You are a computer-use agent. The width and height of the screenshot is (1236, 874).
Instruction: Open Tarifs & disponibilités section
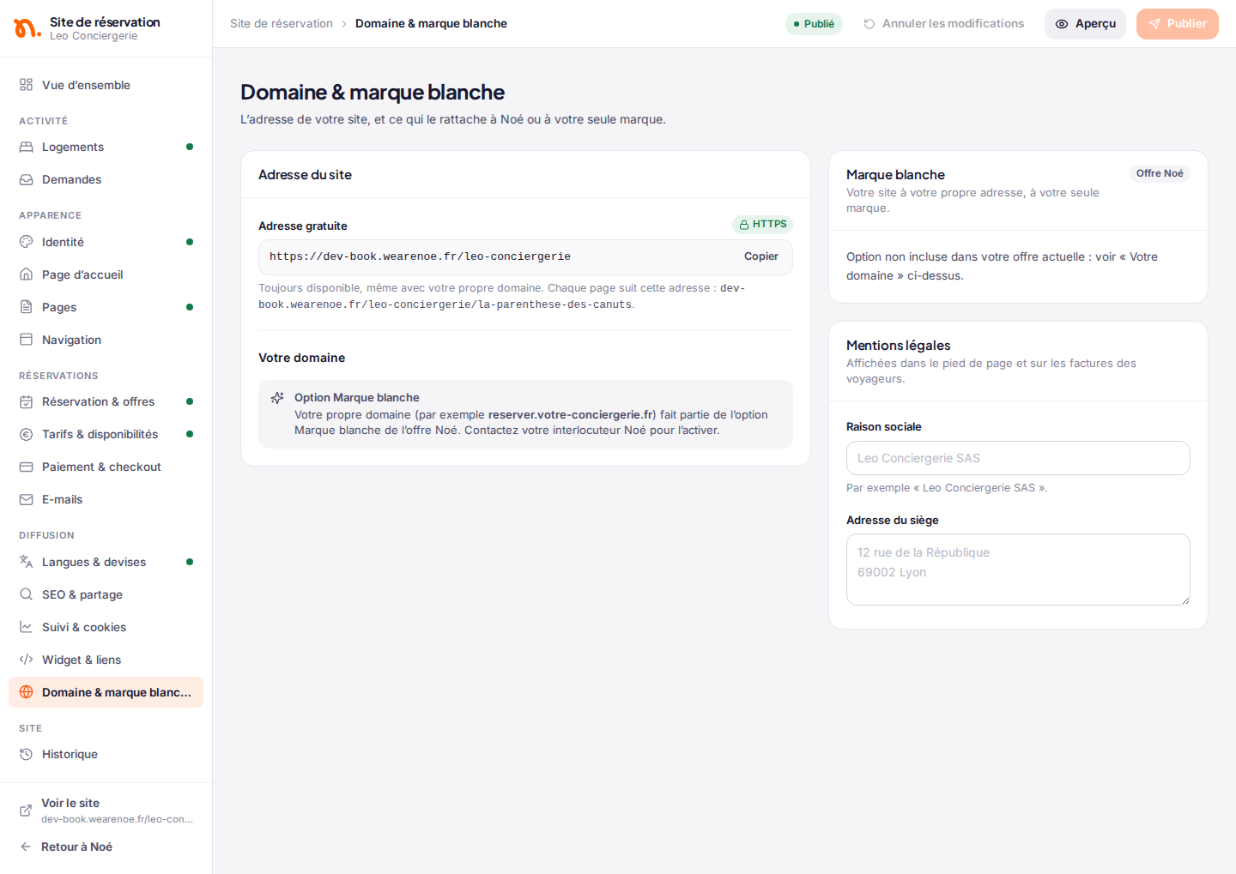click(106, 434)
